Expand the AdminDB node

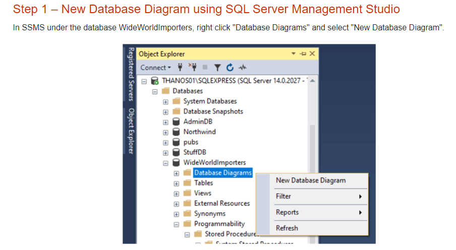(165, 123)
